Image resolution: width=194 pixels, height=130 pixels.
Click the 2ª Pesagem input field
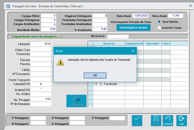(x=77, y=118)
